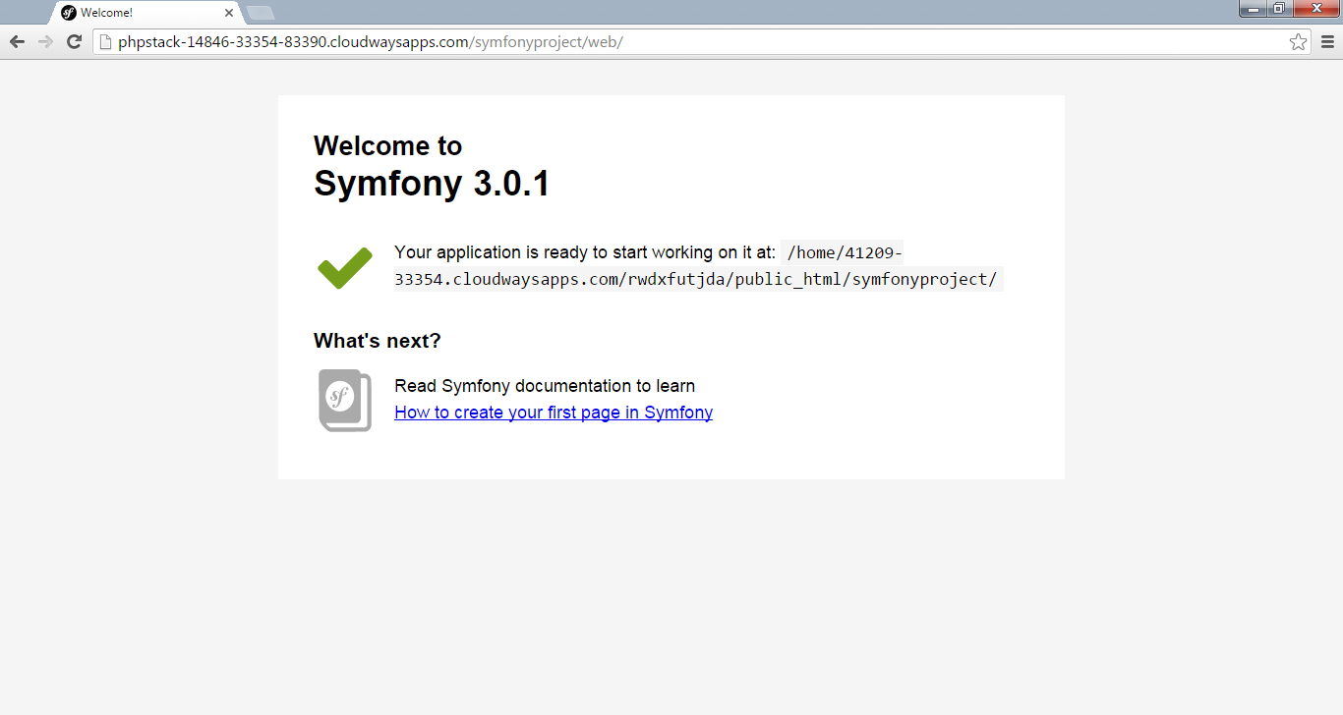1343x715 pixels.
Task: Go forward to the next page
Action: click(45, 41)
